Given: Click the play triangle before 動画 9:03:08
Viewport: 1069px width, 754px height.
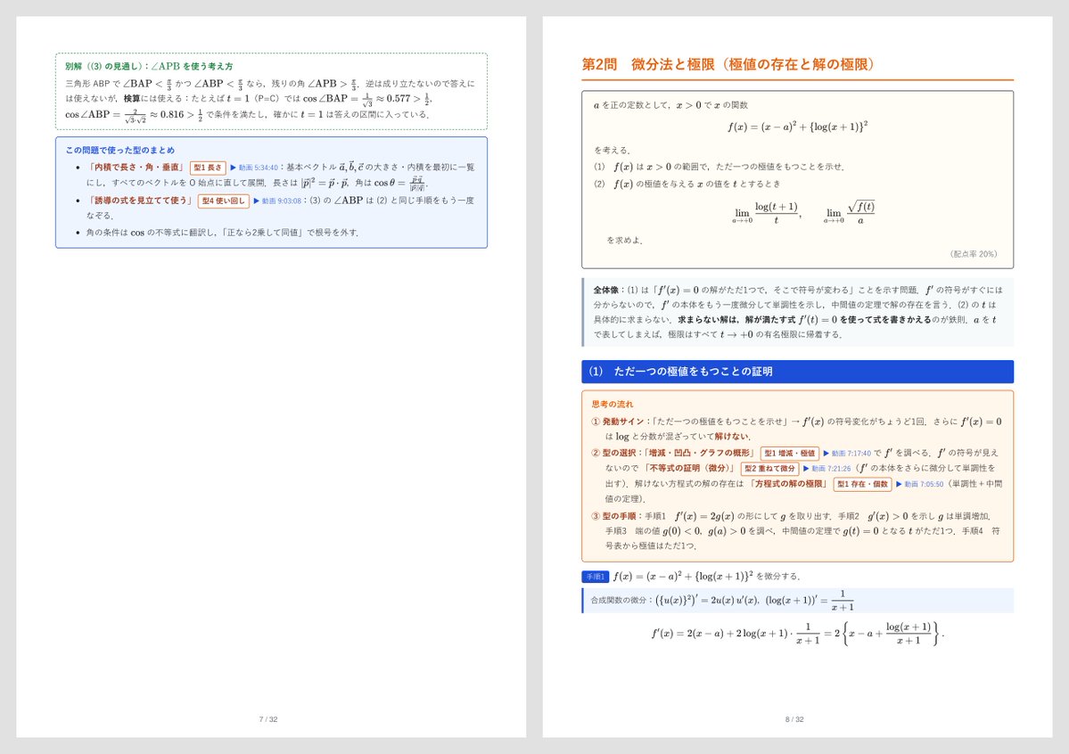Looking at the screenshot, I should (x=257, y=201).
